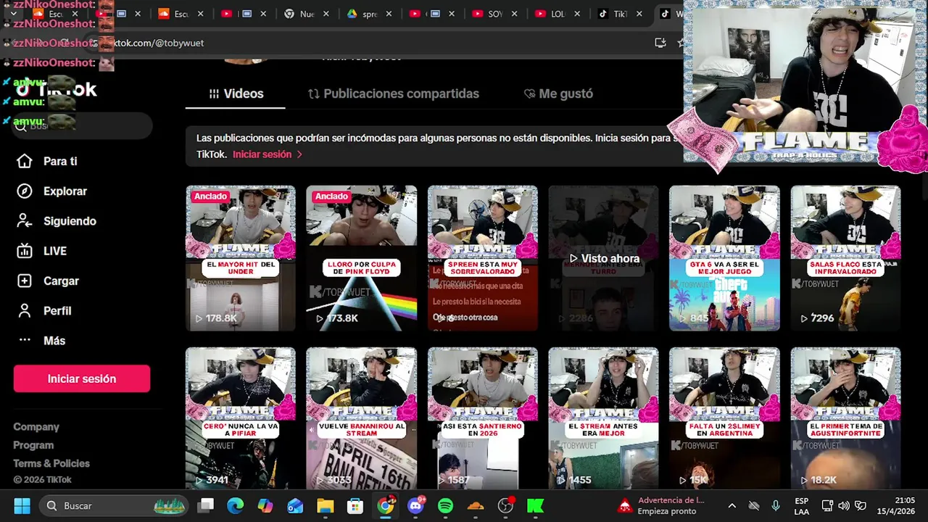Open video El mayor hit del under

click(241, 258)
